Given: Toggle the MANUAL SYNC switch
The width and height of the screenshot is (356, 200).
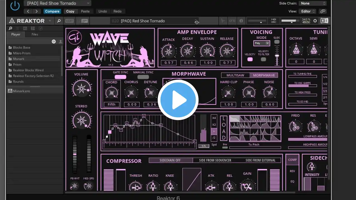Looking at the screenshot, I should [143, 77].
